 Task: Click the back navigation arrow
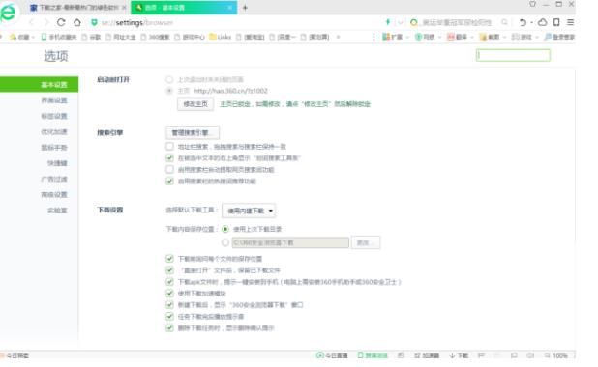tap(31, 22)
